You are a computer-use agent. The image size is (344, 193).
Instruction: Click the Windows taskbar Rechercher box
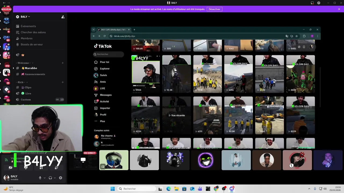137,189
